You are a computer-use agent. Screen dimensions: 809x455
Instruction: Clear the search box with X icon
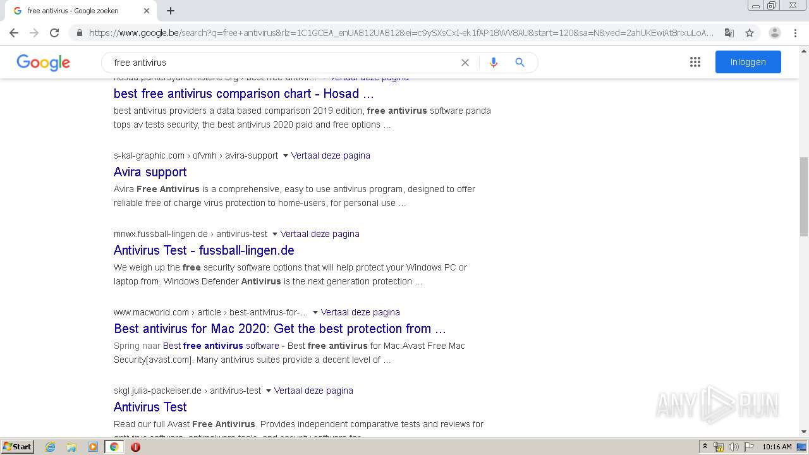click(465, 63)
